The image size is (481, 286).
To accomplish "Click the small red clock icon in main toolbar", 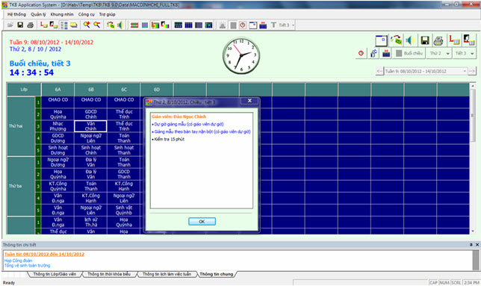I will tap(243, 25).
